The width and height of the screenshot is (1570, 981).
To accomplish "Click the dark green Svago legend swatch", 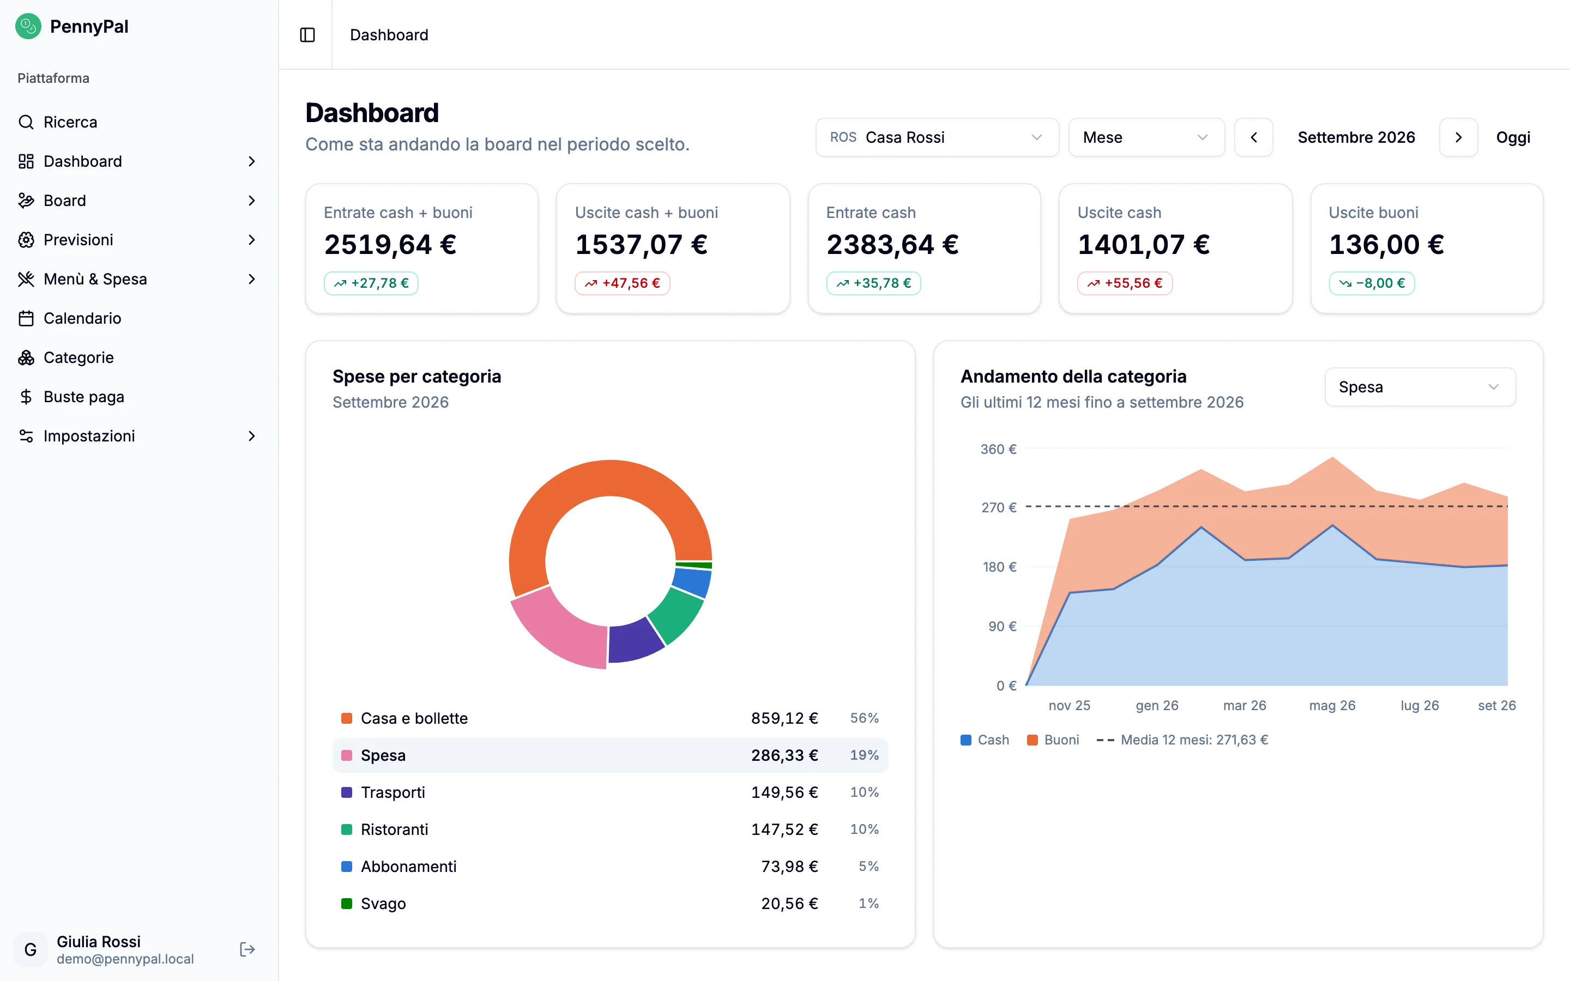I will (x=347, y=903).
